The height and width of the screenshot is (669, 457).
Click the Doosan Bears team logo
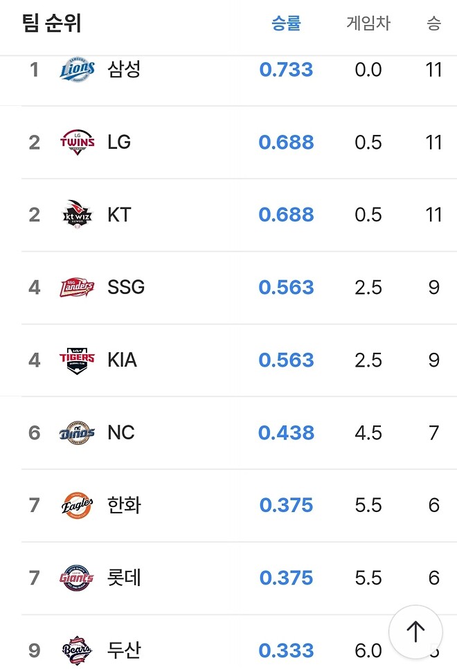click(x=76, y=650)
